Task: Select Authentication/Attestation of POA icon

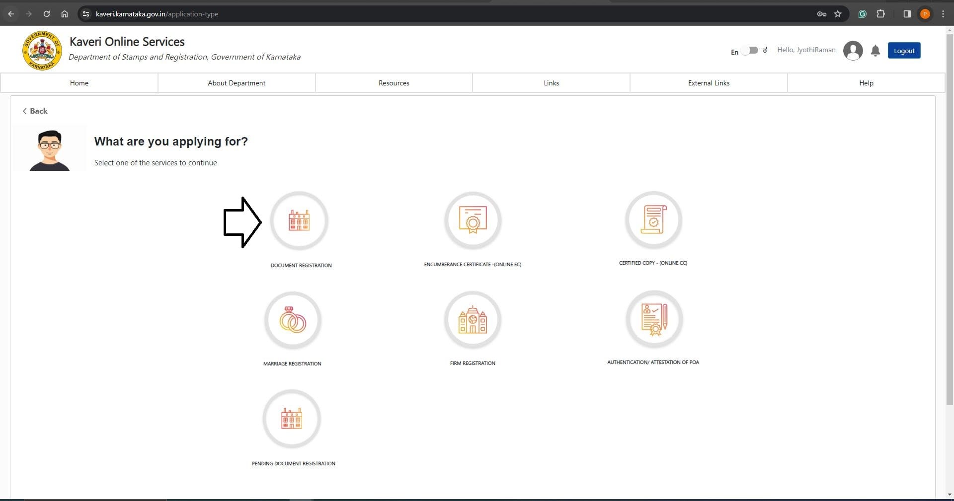Action: tap(654, 319)
